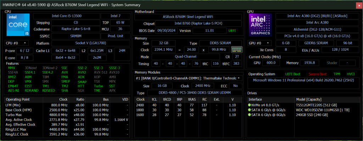Click the Turbo feature label

99,86
